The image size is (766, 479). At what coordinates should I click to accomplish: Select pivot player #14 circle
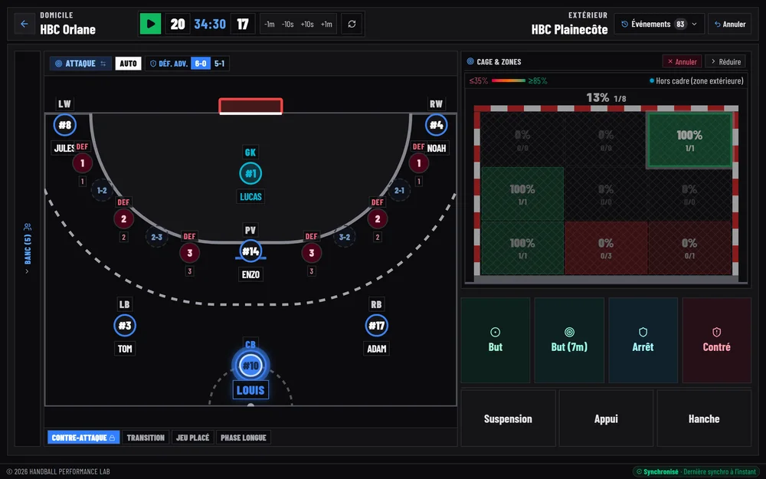coord(250,251)
